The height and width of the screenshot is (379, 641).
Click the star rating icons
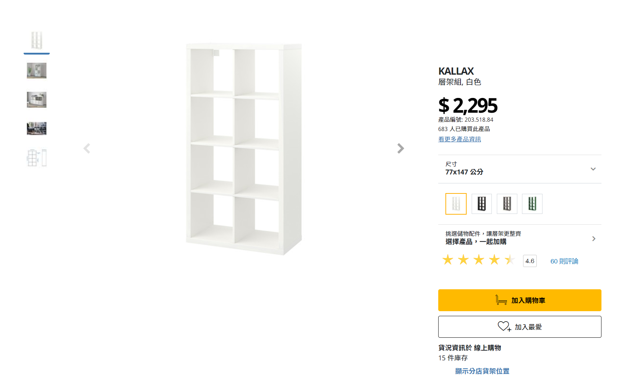point(479,260)
